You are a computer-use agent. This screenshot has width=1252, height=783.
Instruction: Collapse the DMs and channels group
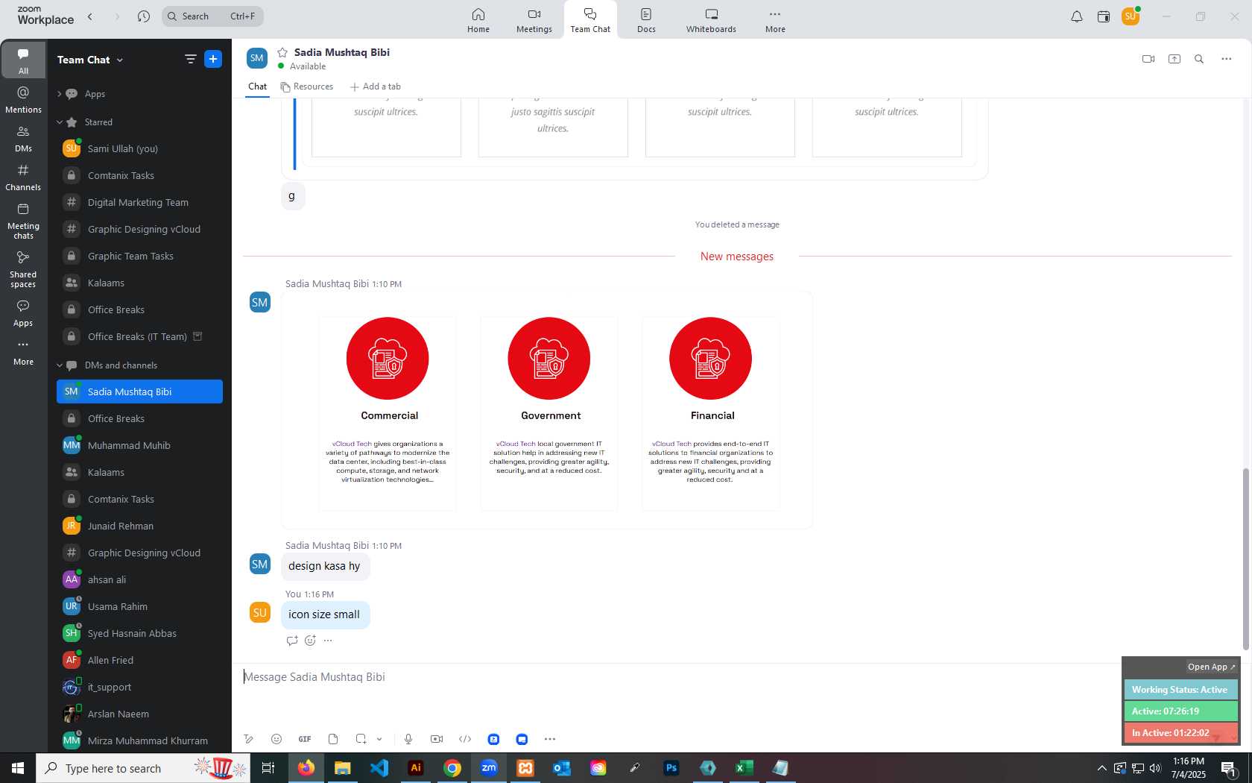(60, 365)
